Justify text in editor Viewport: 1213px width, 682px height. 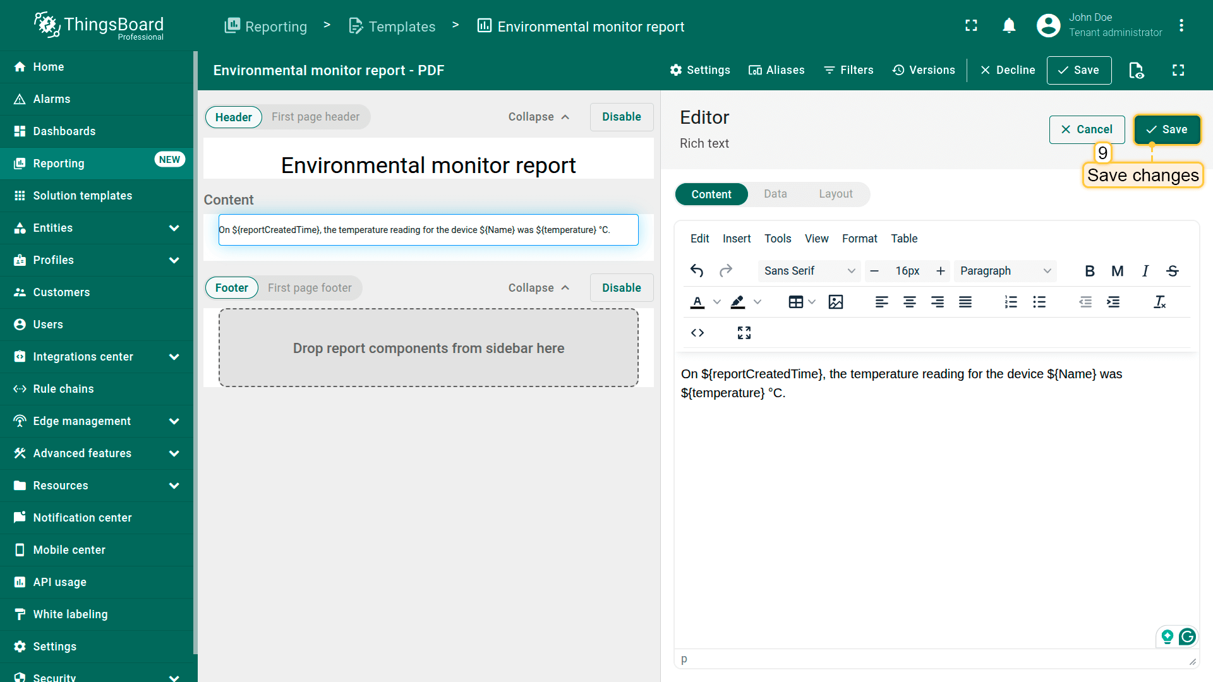point(965,302)
